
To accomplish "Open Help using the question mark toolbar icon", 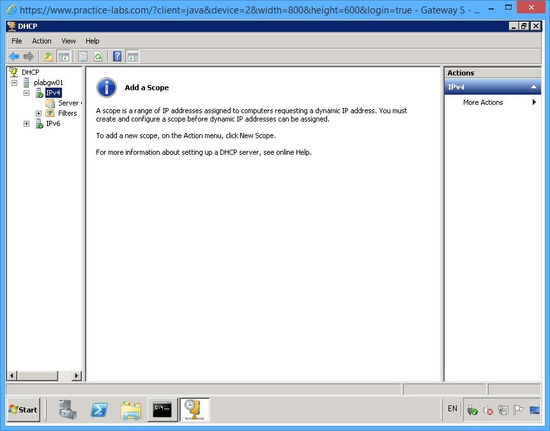I will 117,56.
